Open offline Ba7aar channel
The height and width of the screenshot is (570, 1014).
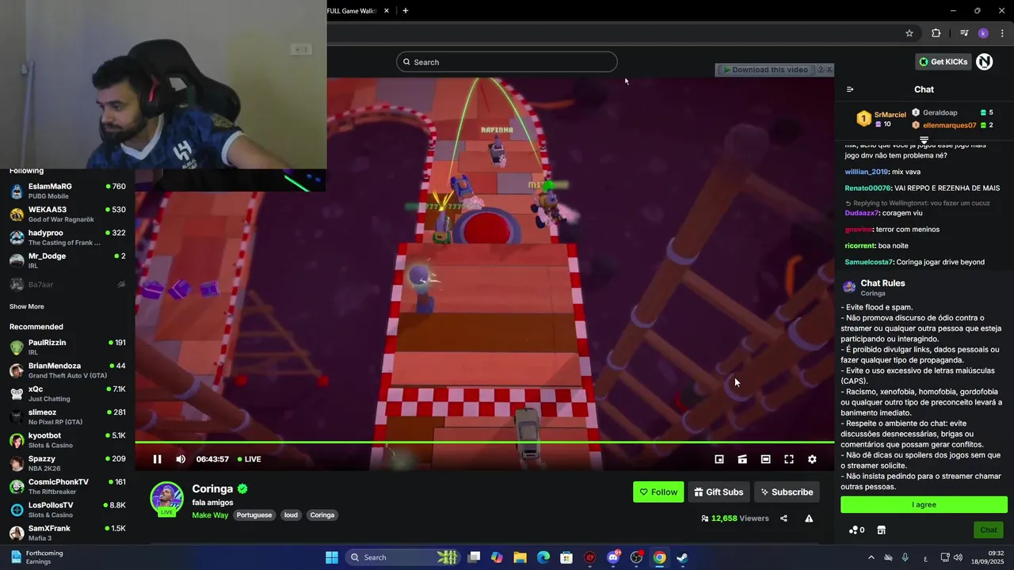[x=67, y=284]
